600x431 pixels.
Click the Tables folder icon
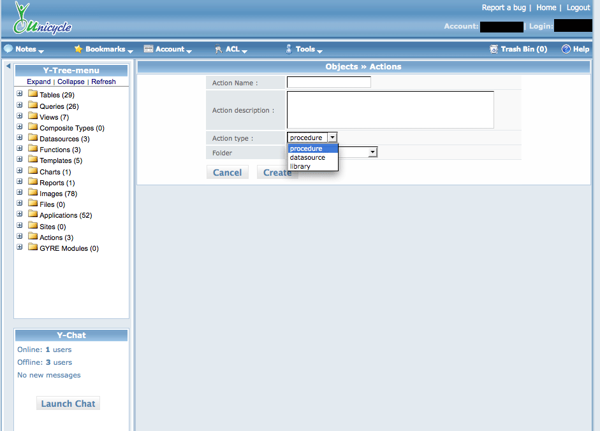tap(33, 94)
